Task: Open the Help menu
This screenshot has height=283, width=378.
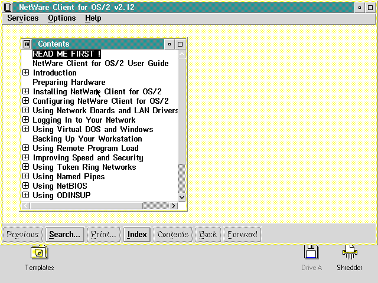Action: tap(93, 18)
